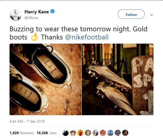The height and width of the screenshot is (138, 163).
Task: Click the blue verified badge
Action: 53,12
